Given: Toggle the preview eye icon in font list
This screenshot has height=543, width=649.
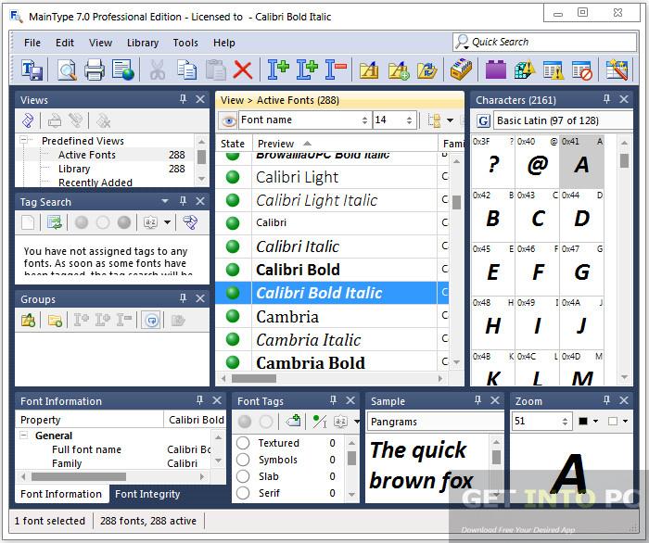Looking at the screenshot, I should pyautogui.click(x=228, y=121).
